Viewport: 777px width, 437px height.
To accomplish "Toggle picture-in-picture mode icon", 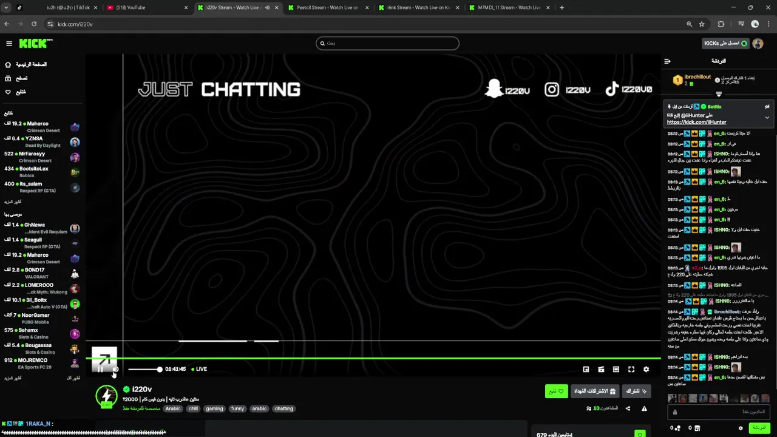I will click(x=586, y=369).
